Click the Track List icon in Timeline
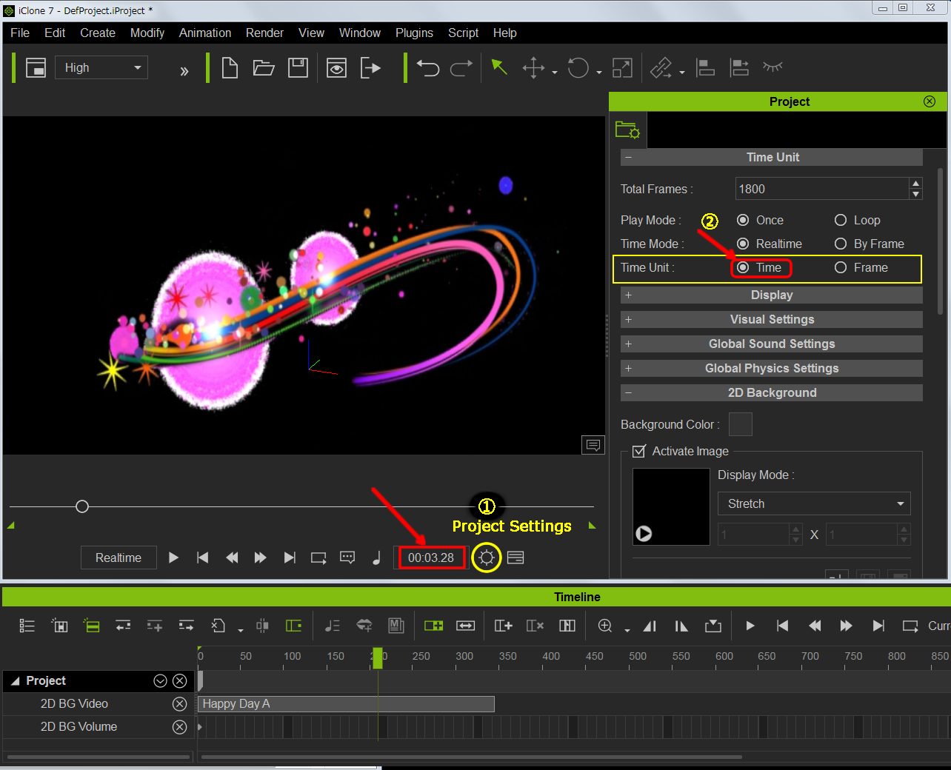 (x=27, y=626)
